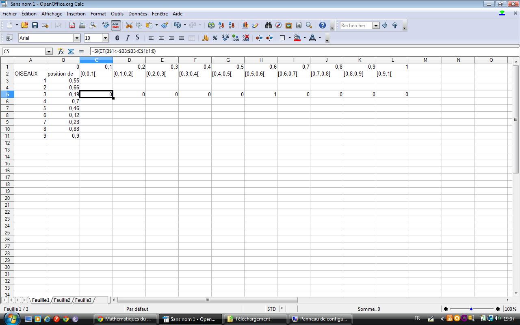
Task: Open the font color dropdown arrow
Action: [320, 38]
